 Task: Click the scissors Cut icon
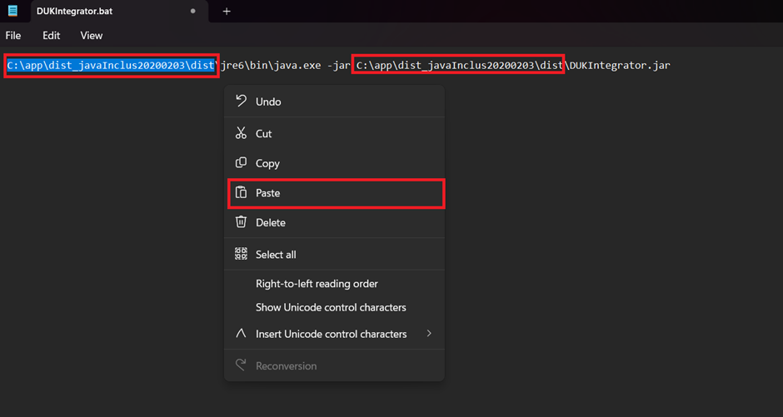tap(241, 133)
